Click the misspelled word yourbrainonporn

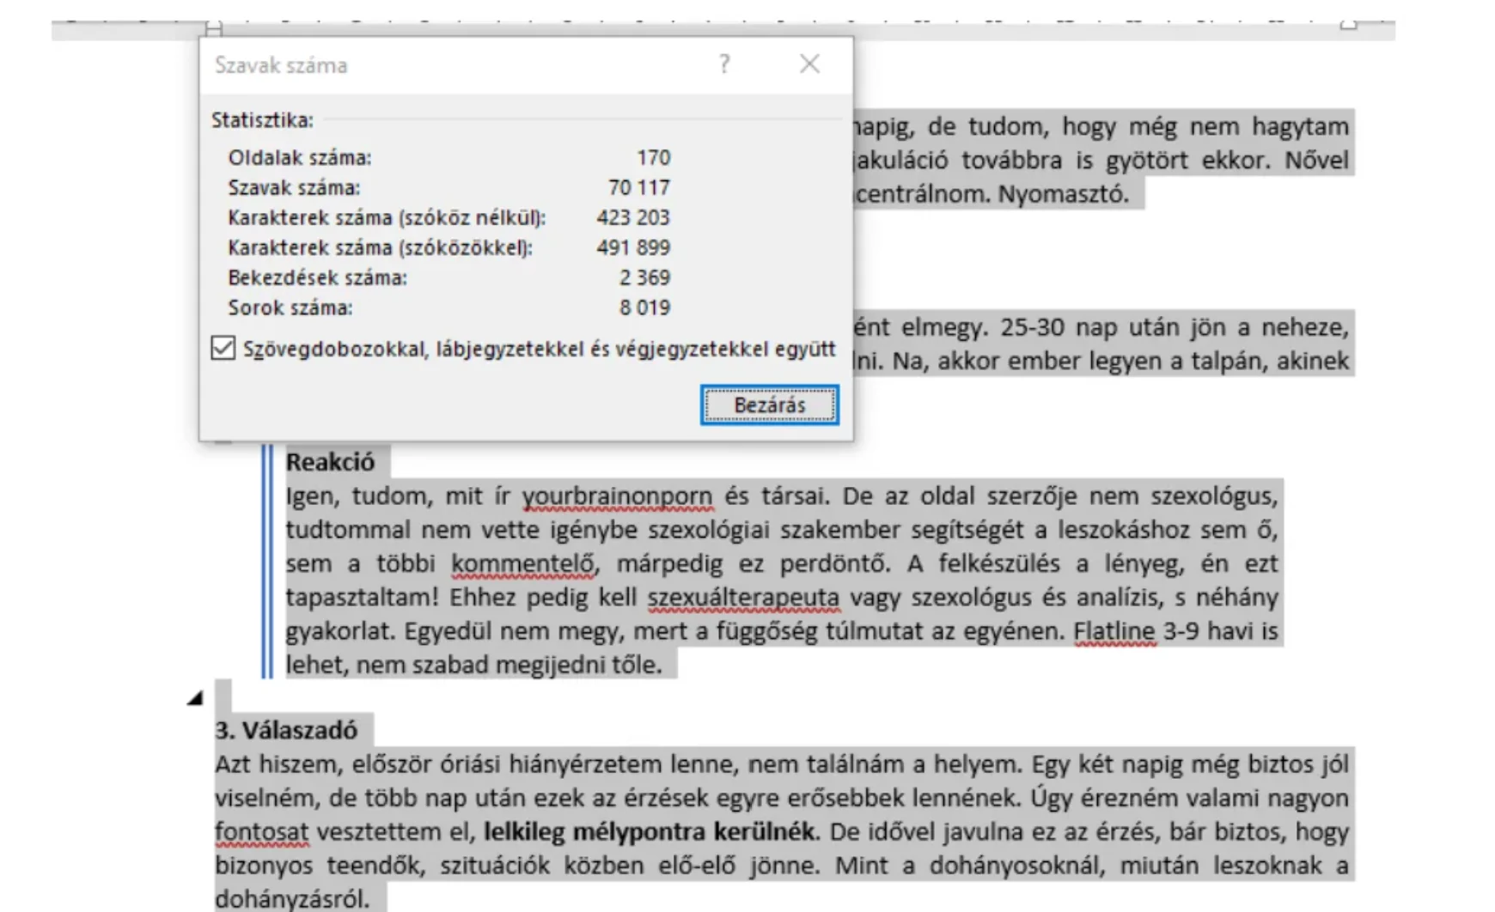(618, 496)
